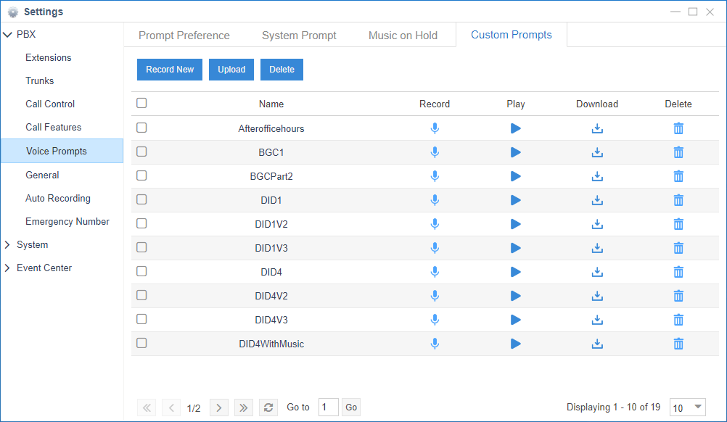Click the trash icon for BGC1
The image size is (727, 422).
pyautogui.click(x=678, y=152)
